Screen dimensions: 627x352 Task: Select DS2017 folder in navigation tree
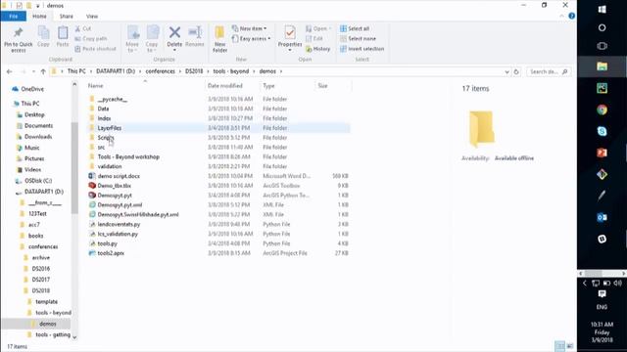(x=40, y=280)
